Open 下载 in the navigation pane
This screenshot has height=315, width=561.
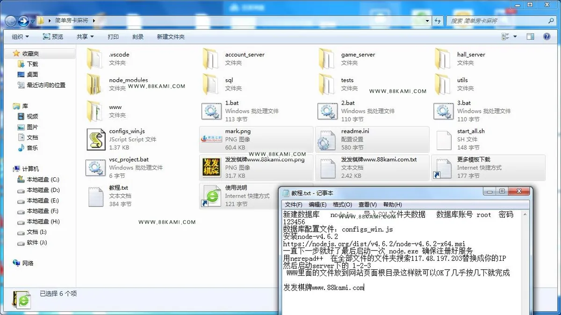pos(32,64)
